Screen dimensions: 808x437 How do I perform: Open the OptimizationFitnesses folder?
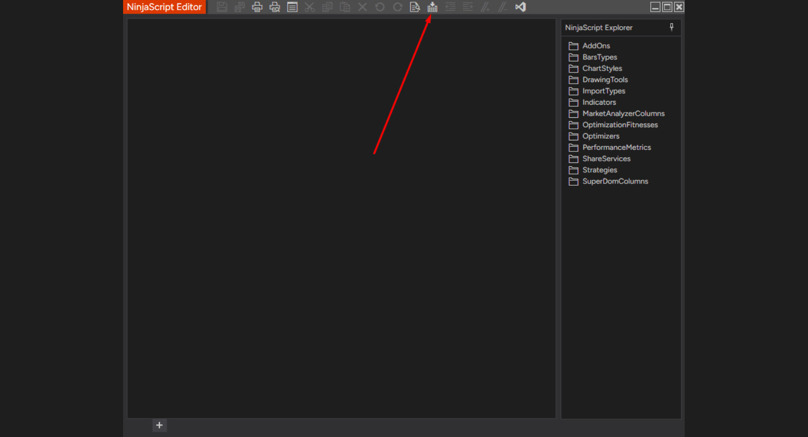click(613, 125)
